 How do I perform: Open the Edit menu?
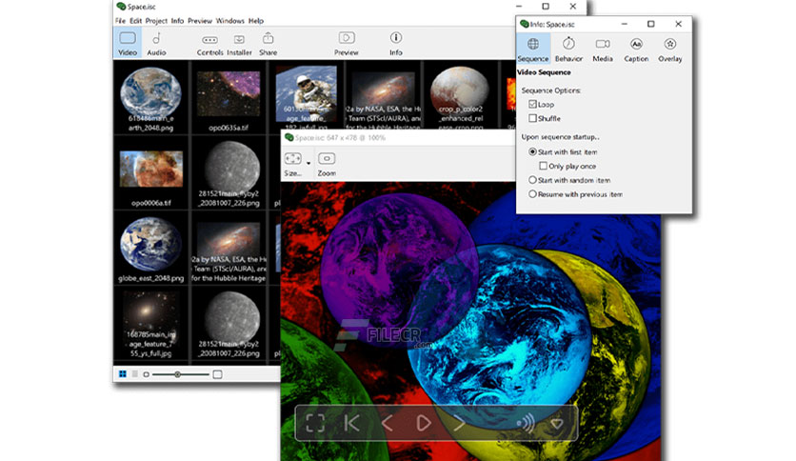coord(135,21)
